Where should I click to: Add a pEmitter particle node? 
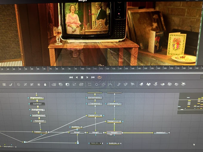(119, 84)
